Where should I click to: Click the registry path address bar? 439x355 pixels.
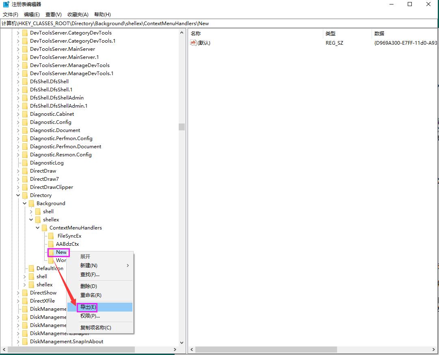(218, 24)
